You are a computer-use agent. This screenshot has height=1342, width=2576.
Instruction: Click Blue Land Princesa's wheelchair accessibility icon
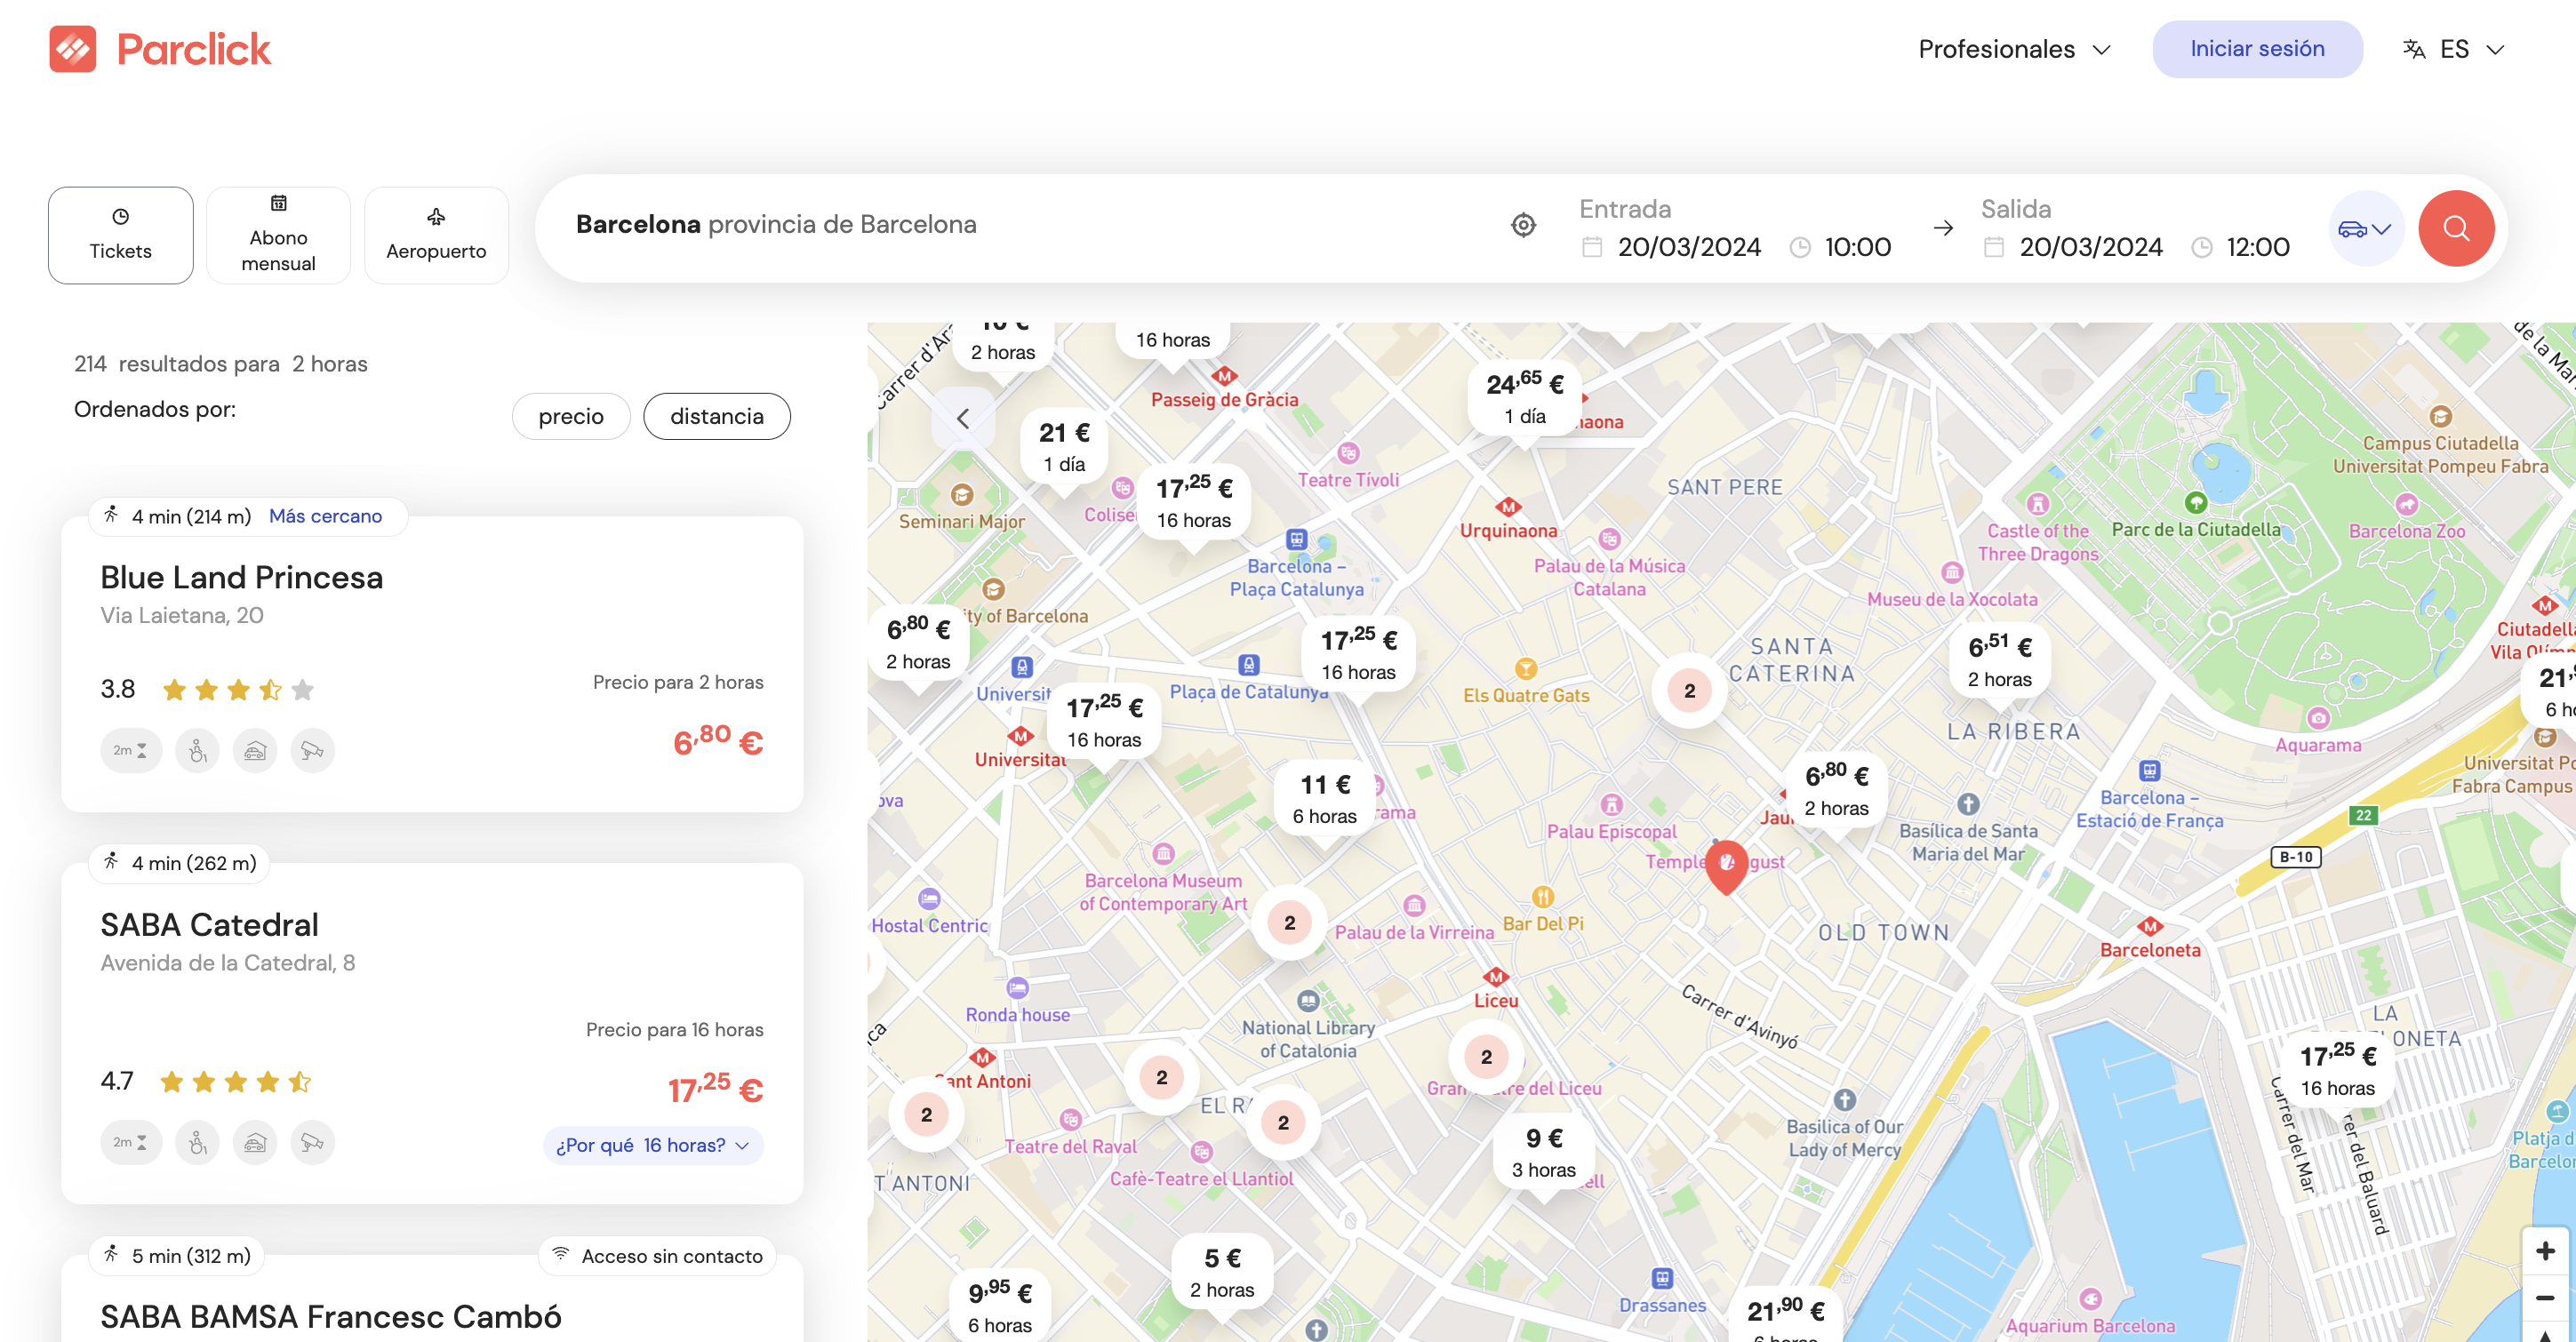click(x=197, y=750)
